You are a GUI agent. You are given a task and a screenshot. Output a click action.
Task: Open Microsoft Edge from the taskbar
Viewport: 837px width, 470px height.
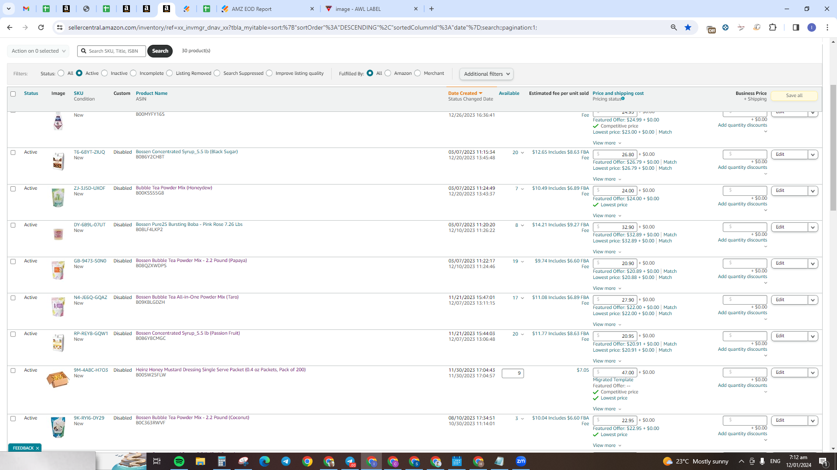[264, 461]
